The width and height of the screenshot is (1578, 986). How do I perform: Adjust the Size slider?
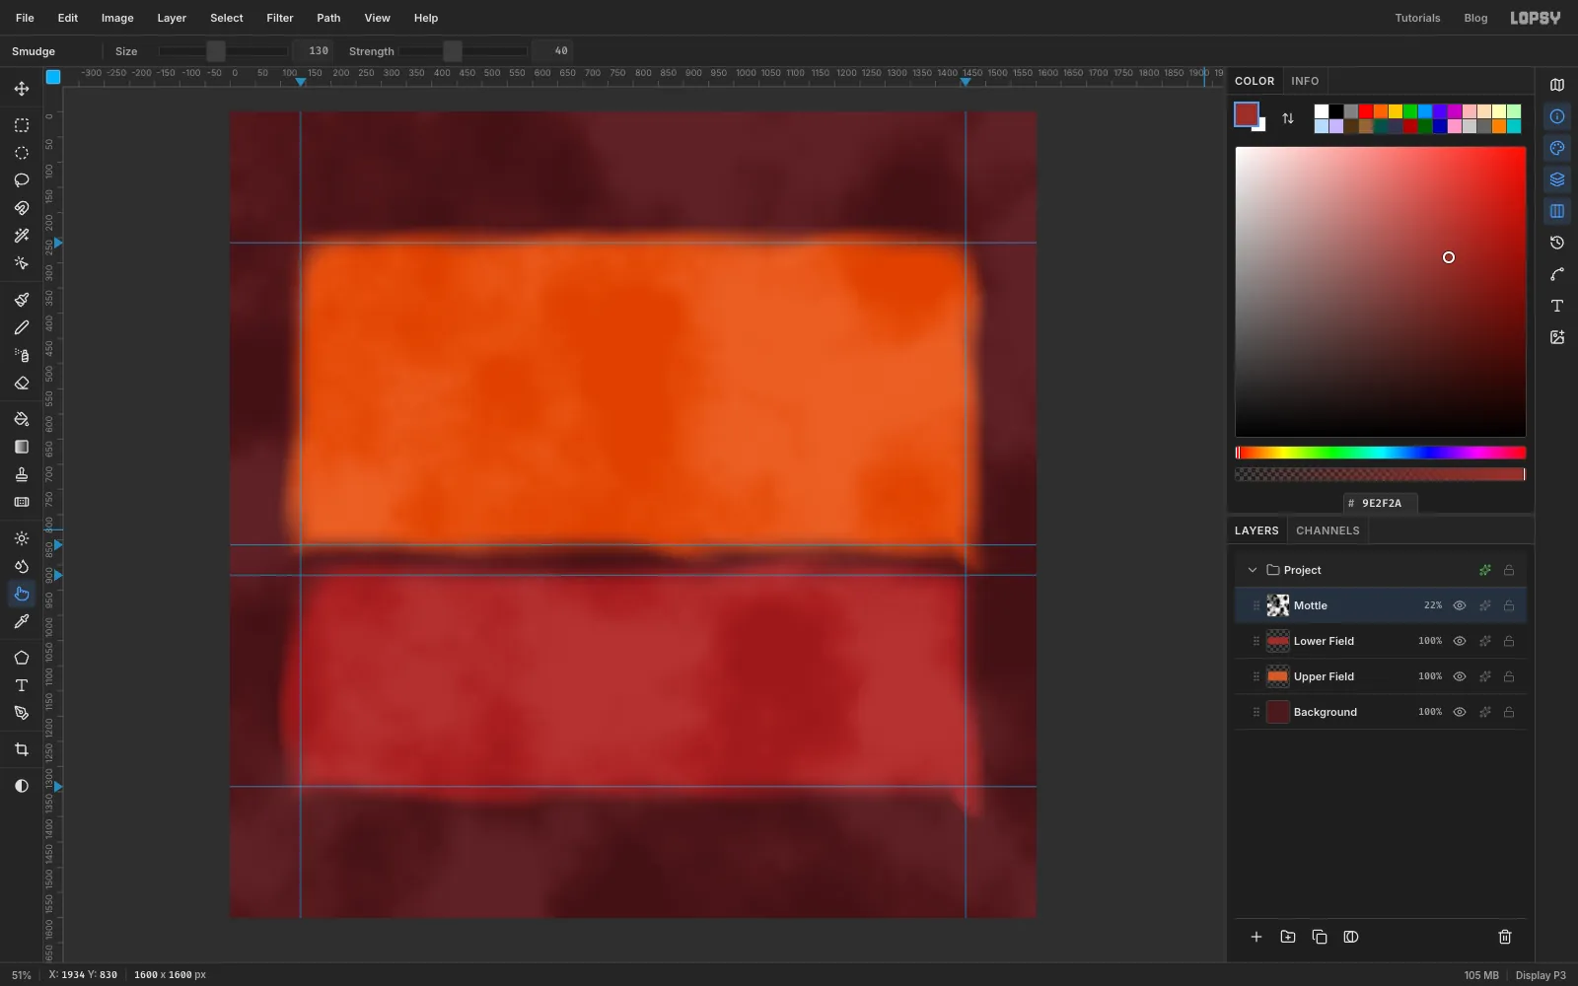pos(223,51)
